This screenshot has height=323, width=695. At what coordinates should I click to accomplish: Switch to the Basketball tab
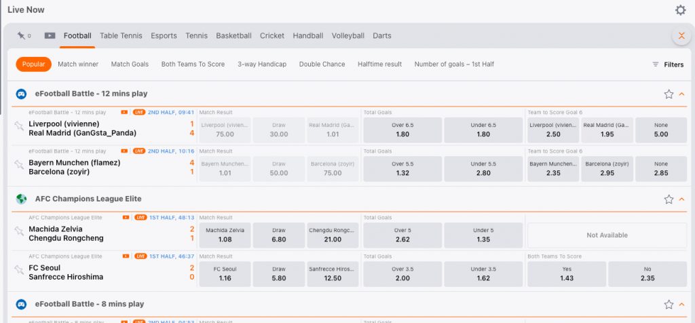pos(233,35)
